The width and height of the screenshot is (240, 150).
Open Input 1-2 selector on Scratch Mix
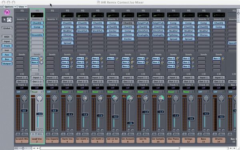click(x=22, y=78)
